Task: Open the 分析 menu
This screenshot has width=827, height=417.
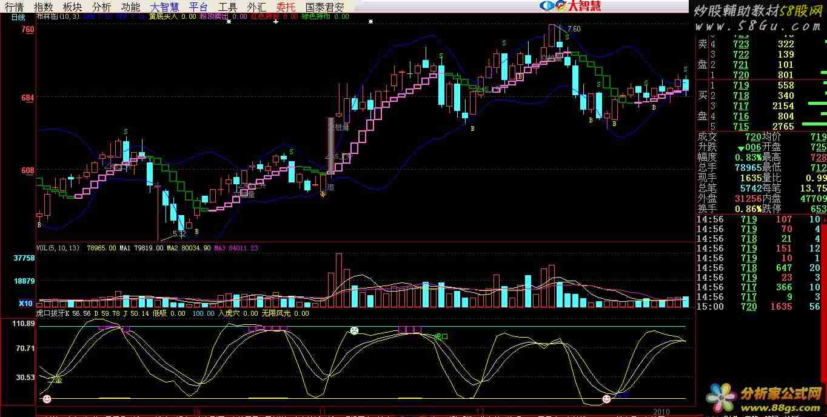Action: (102, 7)
